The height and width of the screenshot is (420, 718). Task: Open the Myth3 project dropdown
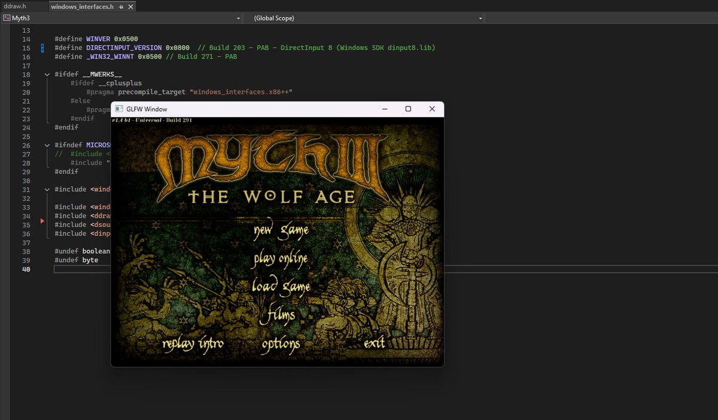point(239,18)
